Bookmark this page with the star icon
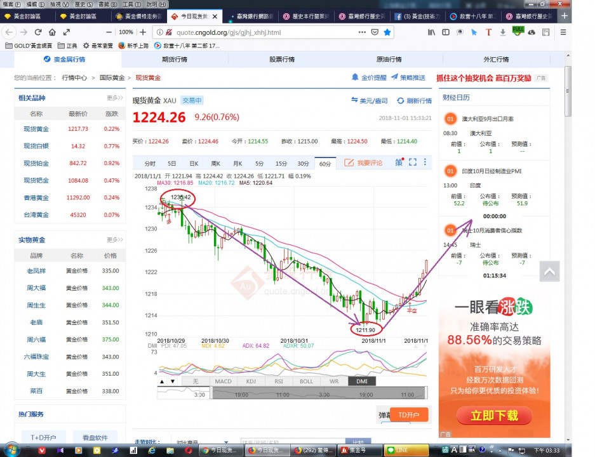Screen dimensions: 595x457 point(387,32)
